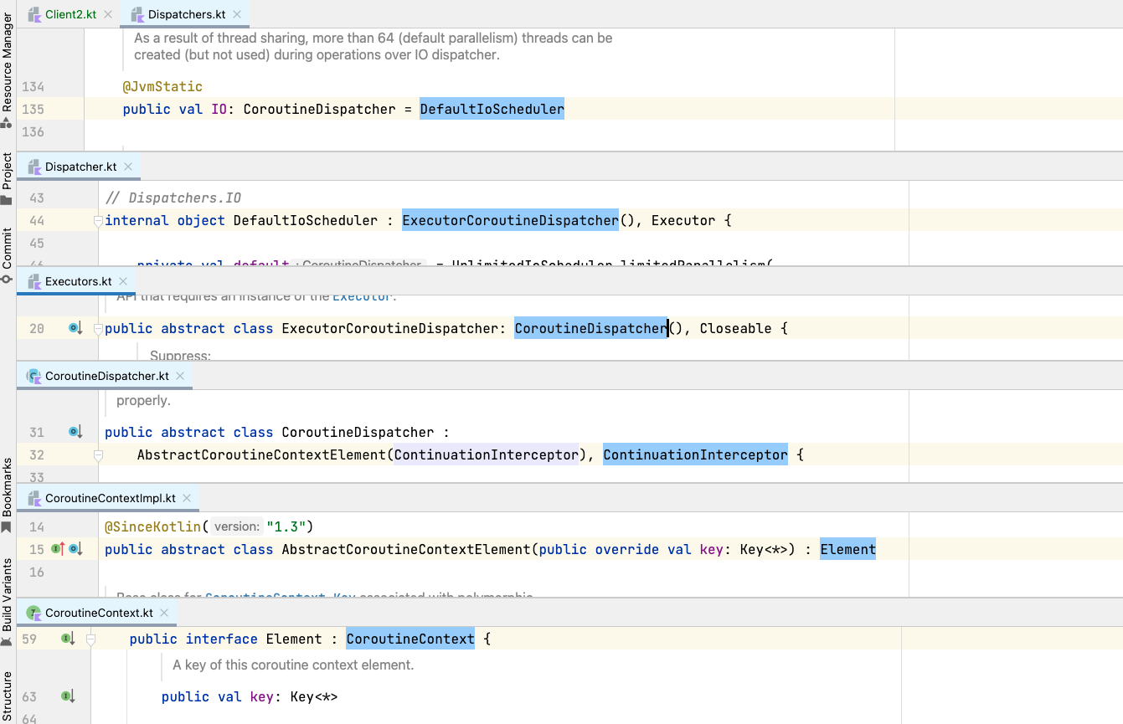Open the Build Variants tool window
1123x724 pixels.
tap(8, 603)
